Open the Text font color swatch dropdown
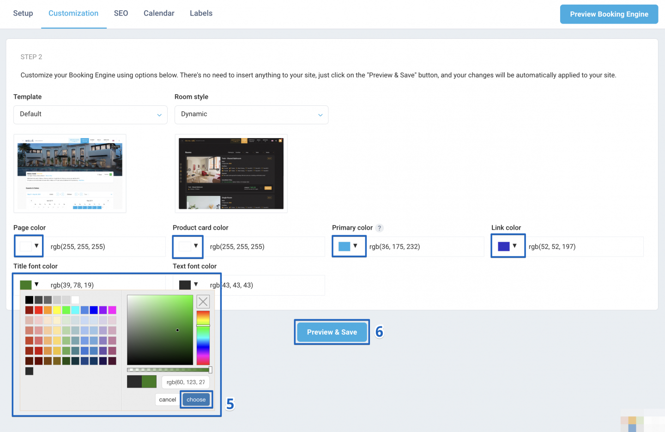Viewport: 665px width, 432px height. (188, 285)
